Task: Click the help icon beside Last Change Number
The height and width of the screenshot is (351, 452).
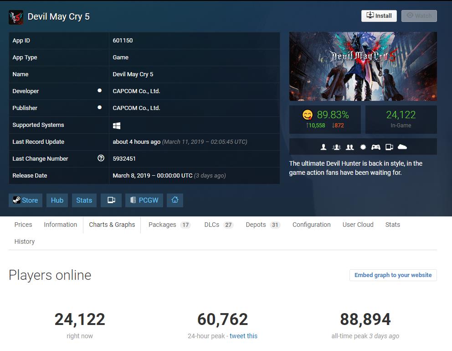Action: pyautogui.click(x=101, y=158)
